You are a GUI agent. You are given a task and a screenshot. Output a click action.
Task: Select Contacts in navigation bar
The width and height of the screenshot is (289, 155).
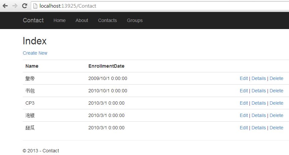point(107,20)
